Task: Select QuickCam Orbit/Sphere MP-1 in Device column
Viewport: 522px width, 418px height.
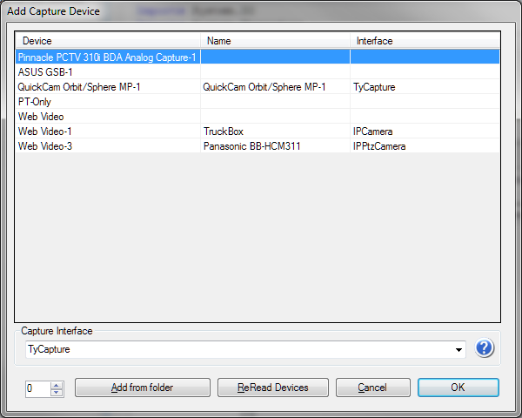Action: pos(79,87)
